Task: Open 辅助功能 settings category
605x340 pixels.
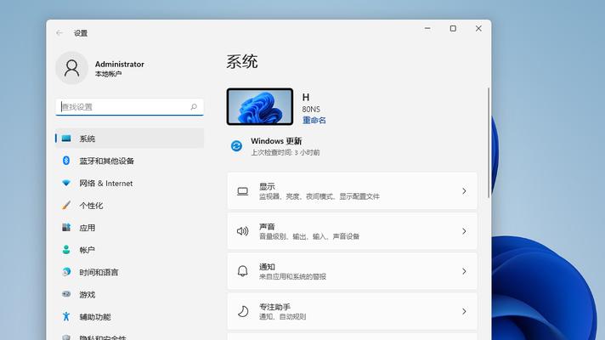Action: click(x=130, y=317)
